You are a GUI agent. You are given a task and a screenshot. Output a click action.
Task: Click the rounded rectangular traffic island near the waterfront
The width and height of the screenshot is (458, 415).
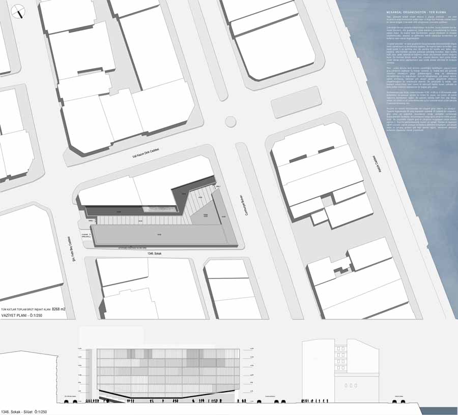(x=296, y=102)
